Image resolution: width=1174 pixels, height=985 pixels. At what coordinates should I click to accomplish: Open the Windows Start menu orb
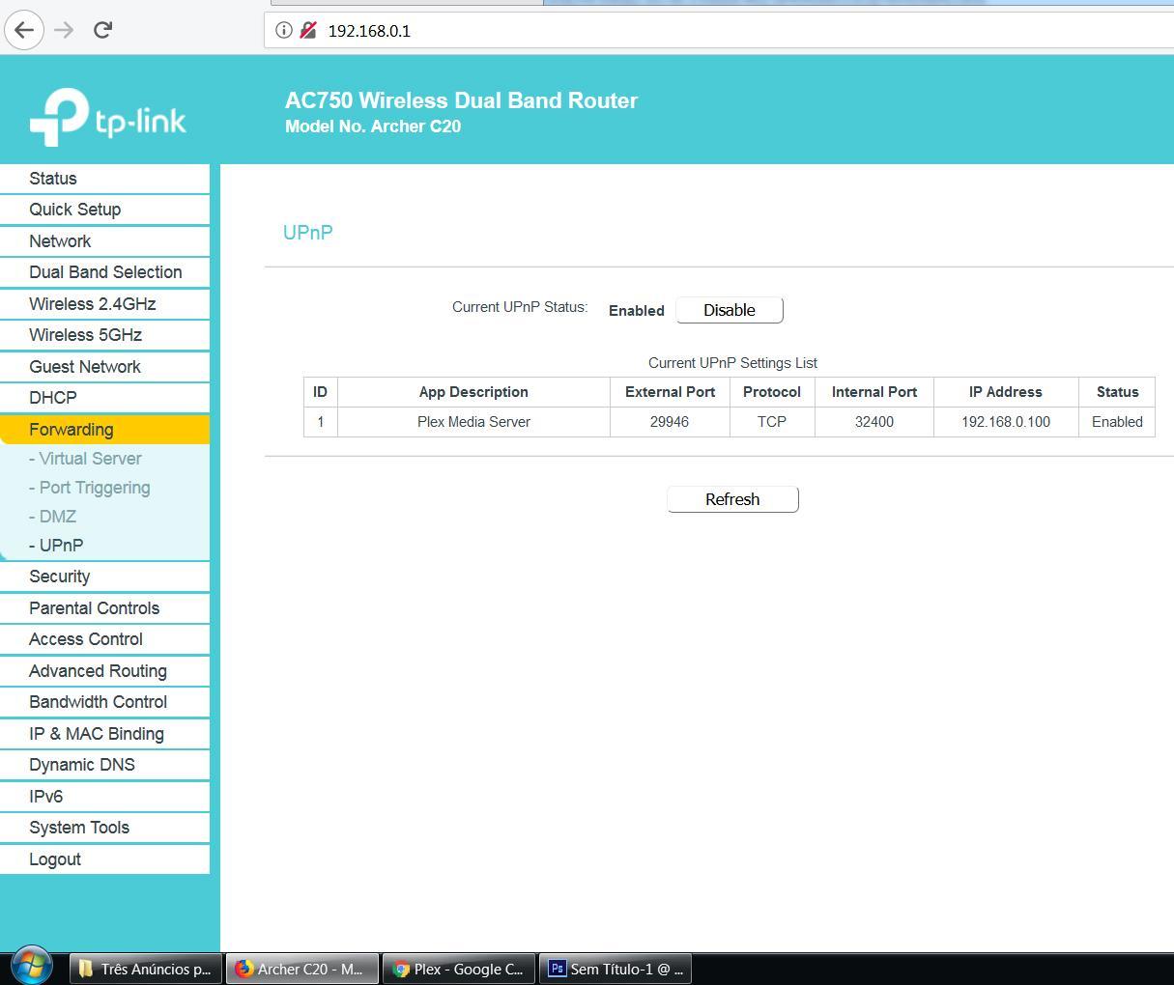[x=31, y=967]
